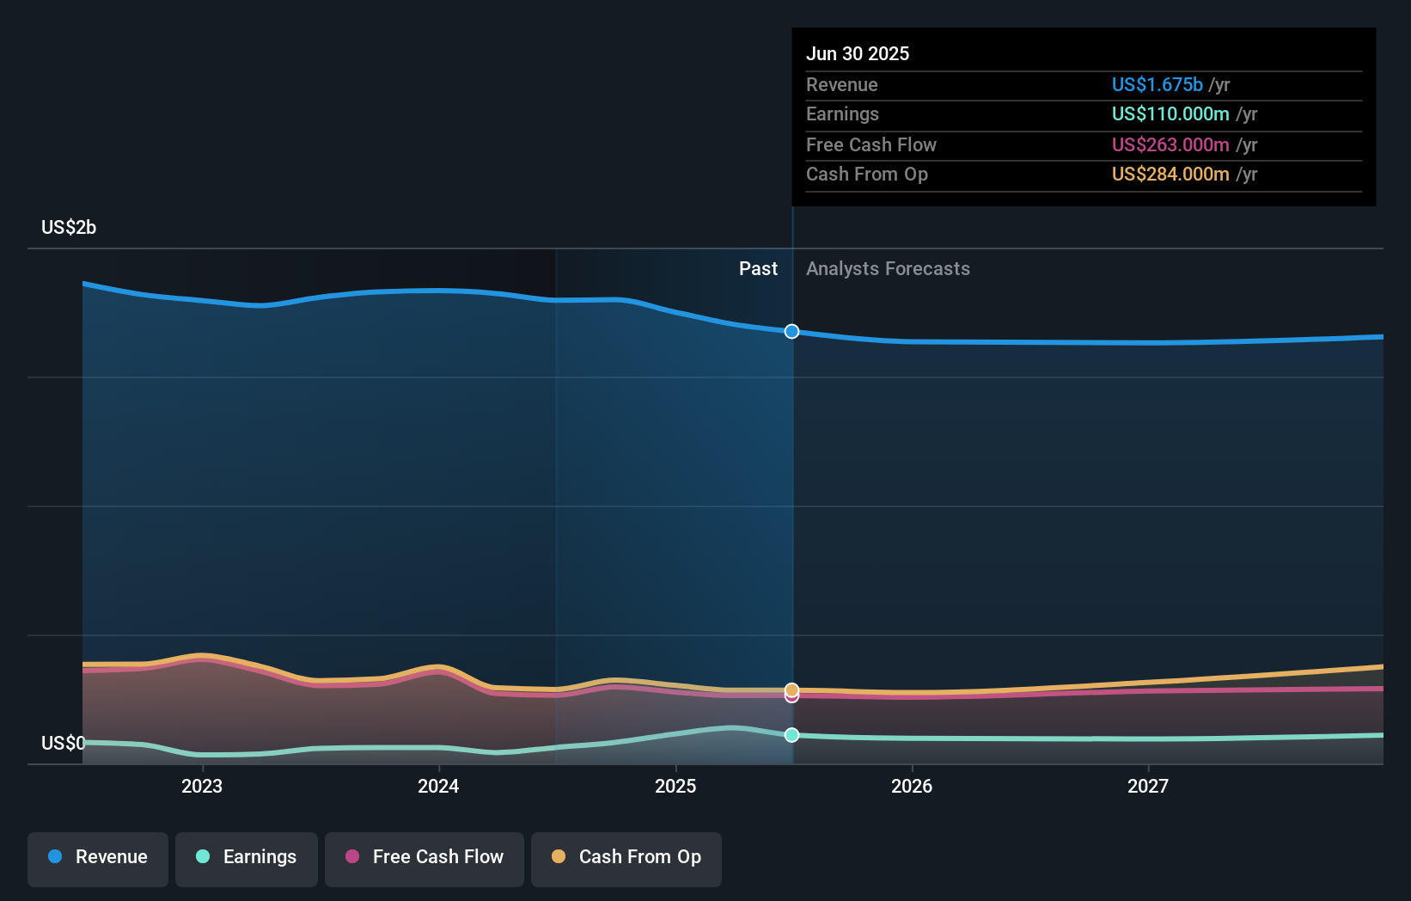Hide the Earnings series via its legend button

[x=247, y=858]
